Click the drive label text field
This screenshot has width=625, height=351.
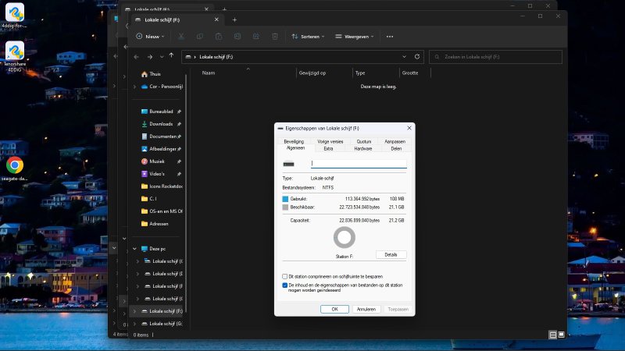pyautogui.click(x=359, y=164)
